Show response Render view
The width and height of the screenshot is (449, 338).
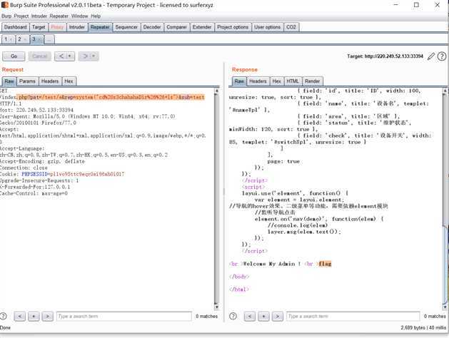click(312, 81)
